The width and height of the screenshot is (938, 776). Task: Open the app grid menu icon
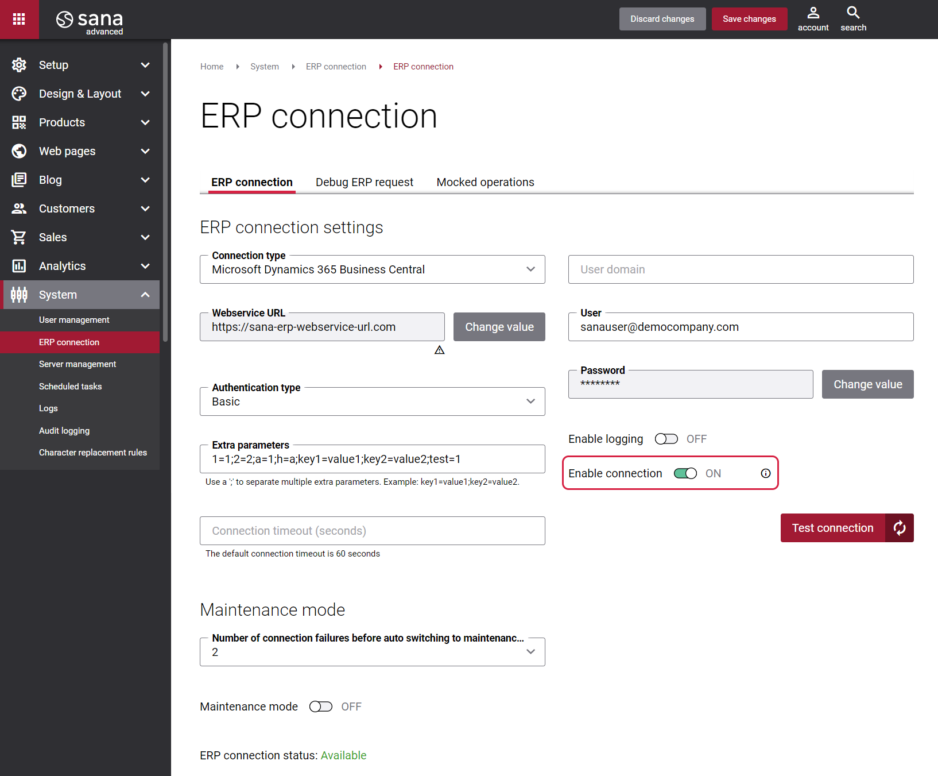[19, 19]
